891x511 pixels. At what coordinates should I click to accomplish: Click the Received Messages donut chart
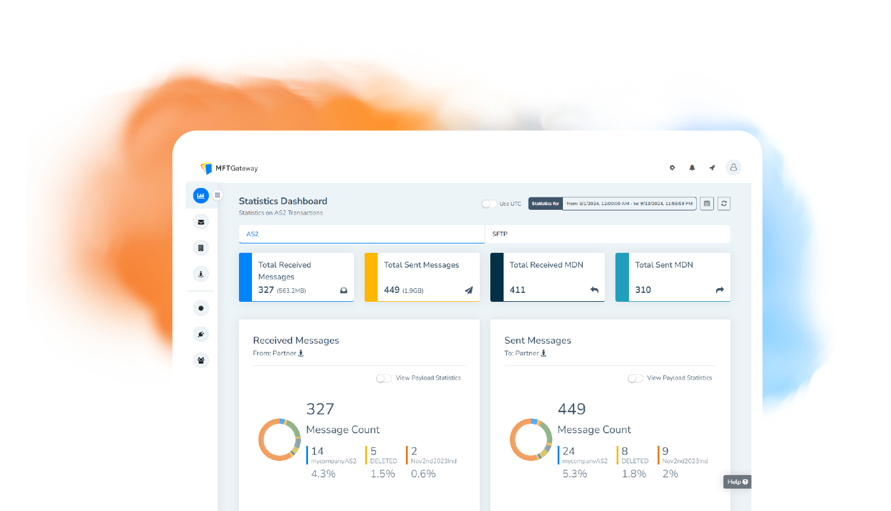280,440
